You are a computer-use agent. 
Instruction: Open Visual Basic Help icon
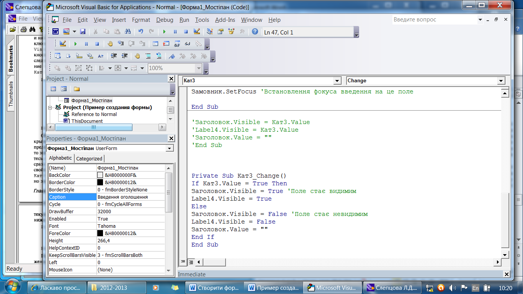(x=255, y=31)
